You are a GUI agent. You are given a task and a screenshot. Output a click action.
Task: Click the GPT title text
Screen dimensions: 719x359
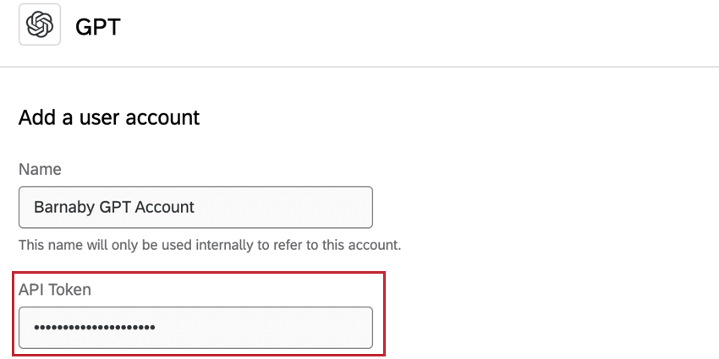coord(98,26)
